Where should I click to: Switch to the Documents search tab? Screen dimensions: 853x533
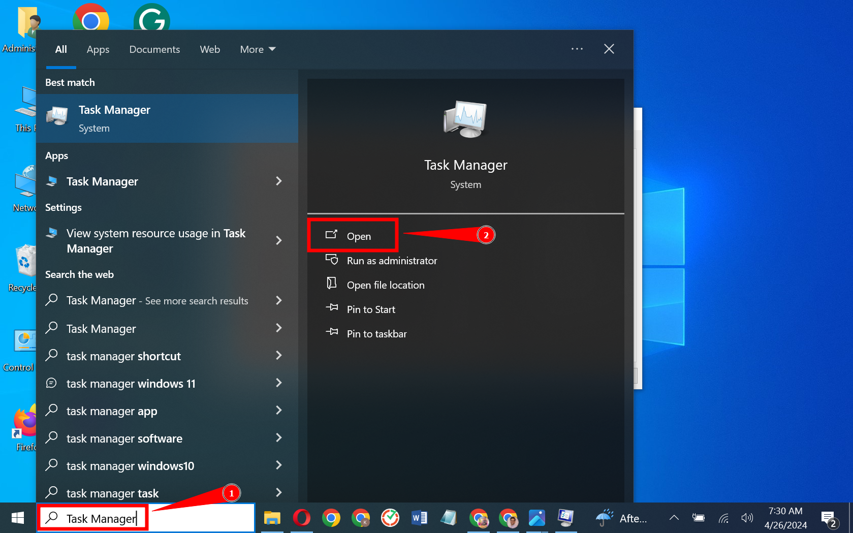(154, 49)
